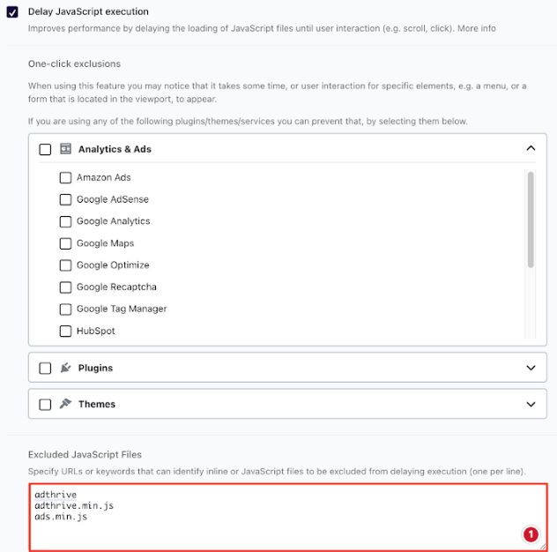This screenshot has height=552, width=557.
Task: Uncheck Delay JavaScript execution checkbox
Action: [x=12, y=11]
